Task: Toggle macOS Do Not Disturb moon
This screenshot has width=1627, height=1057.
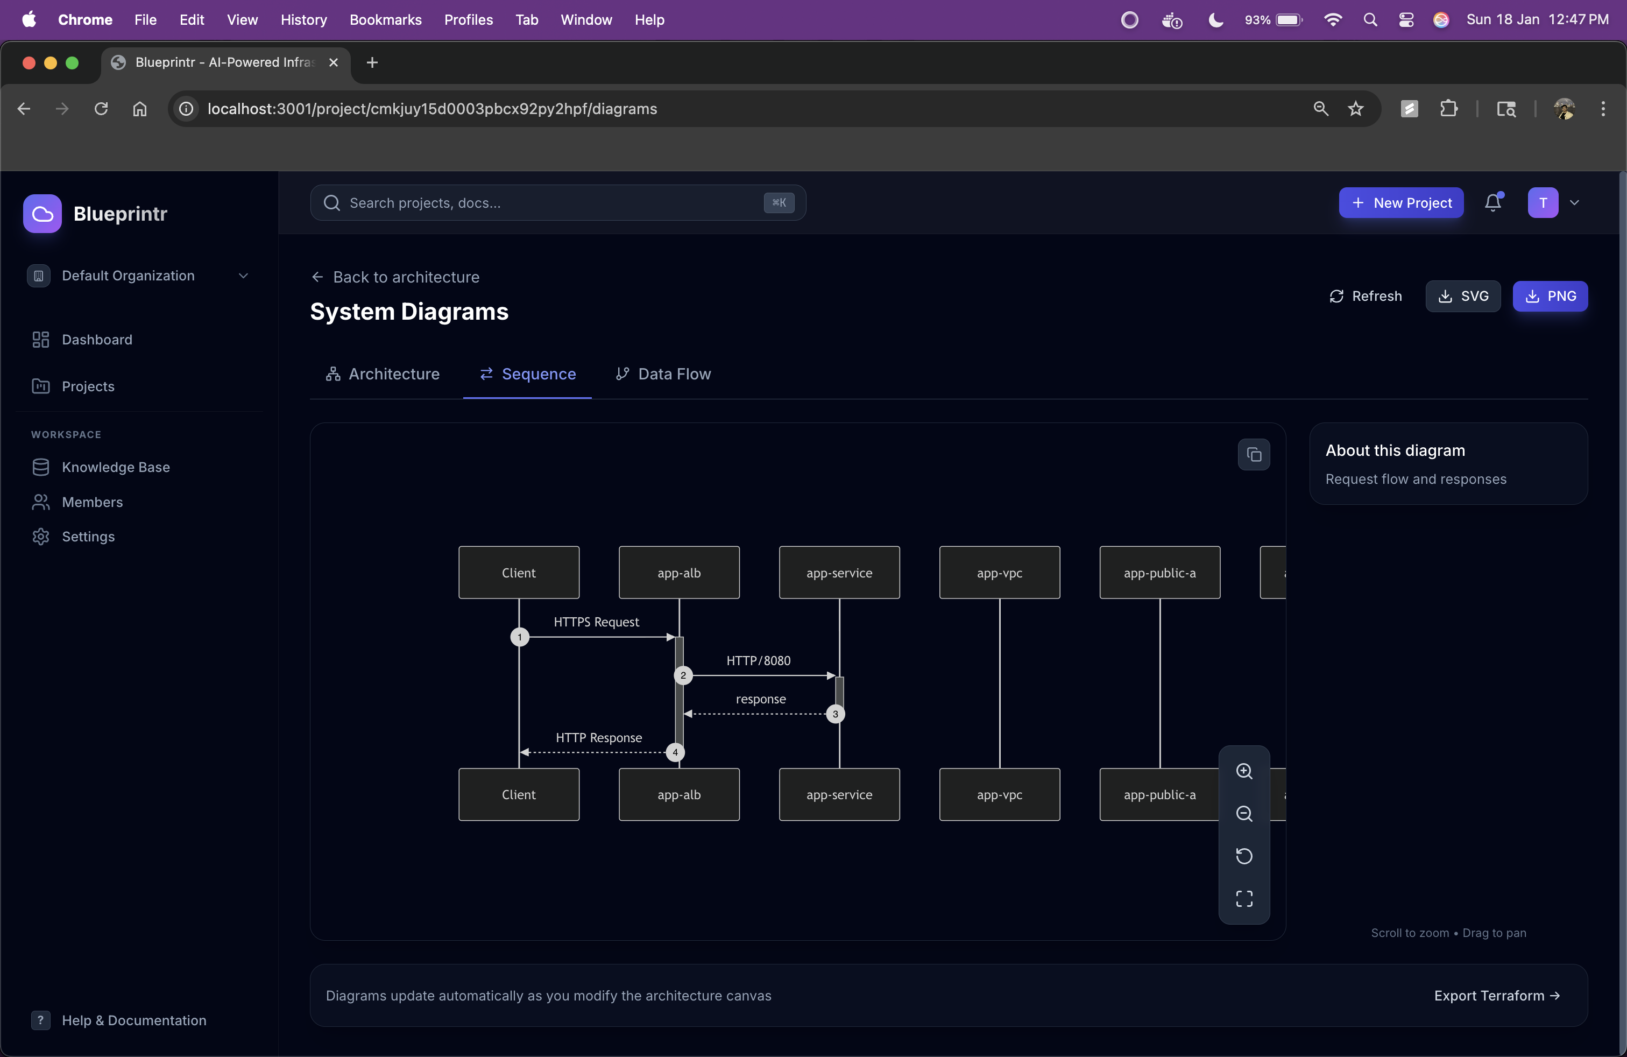Action: [1215, 20]
